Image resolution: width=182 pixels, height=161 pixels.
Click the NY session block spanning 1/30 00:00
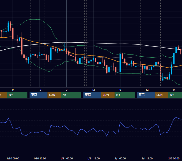pyautogui.click(x=17, y=95)
